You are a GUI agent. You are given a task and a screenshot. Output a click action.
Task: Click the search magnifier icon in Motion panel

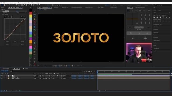[x=149, y=11]
